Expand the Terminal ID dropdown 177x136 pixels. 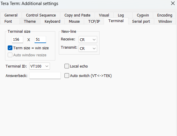40,66
